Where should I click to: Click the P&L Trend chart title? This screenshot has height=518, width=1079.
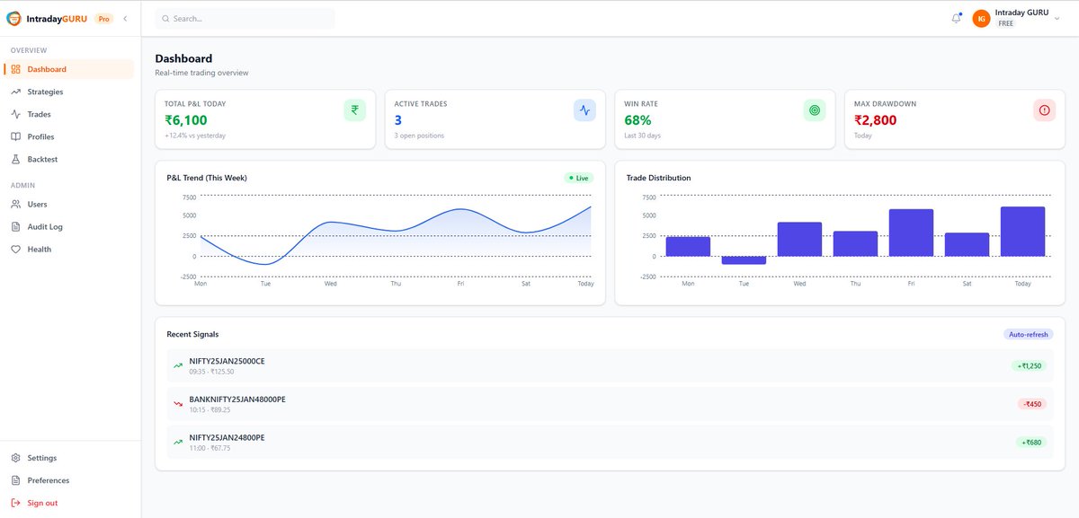coord(207,178)
